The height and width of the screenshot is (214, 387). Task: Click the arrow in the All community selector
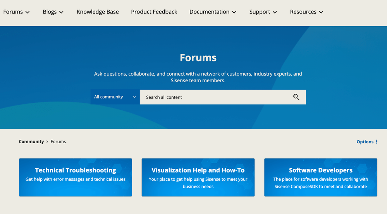click(x=134, y=97)
